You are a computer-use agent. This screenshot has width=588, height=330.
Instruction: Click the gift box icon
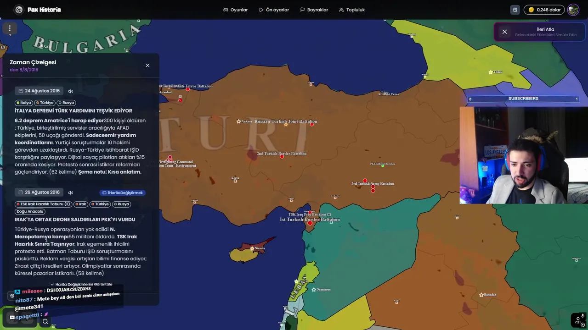click(515, 10)
